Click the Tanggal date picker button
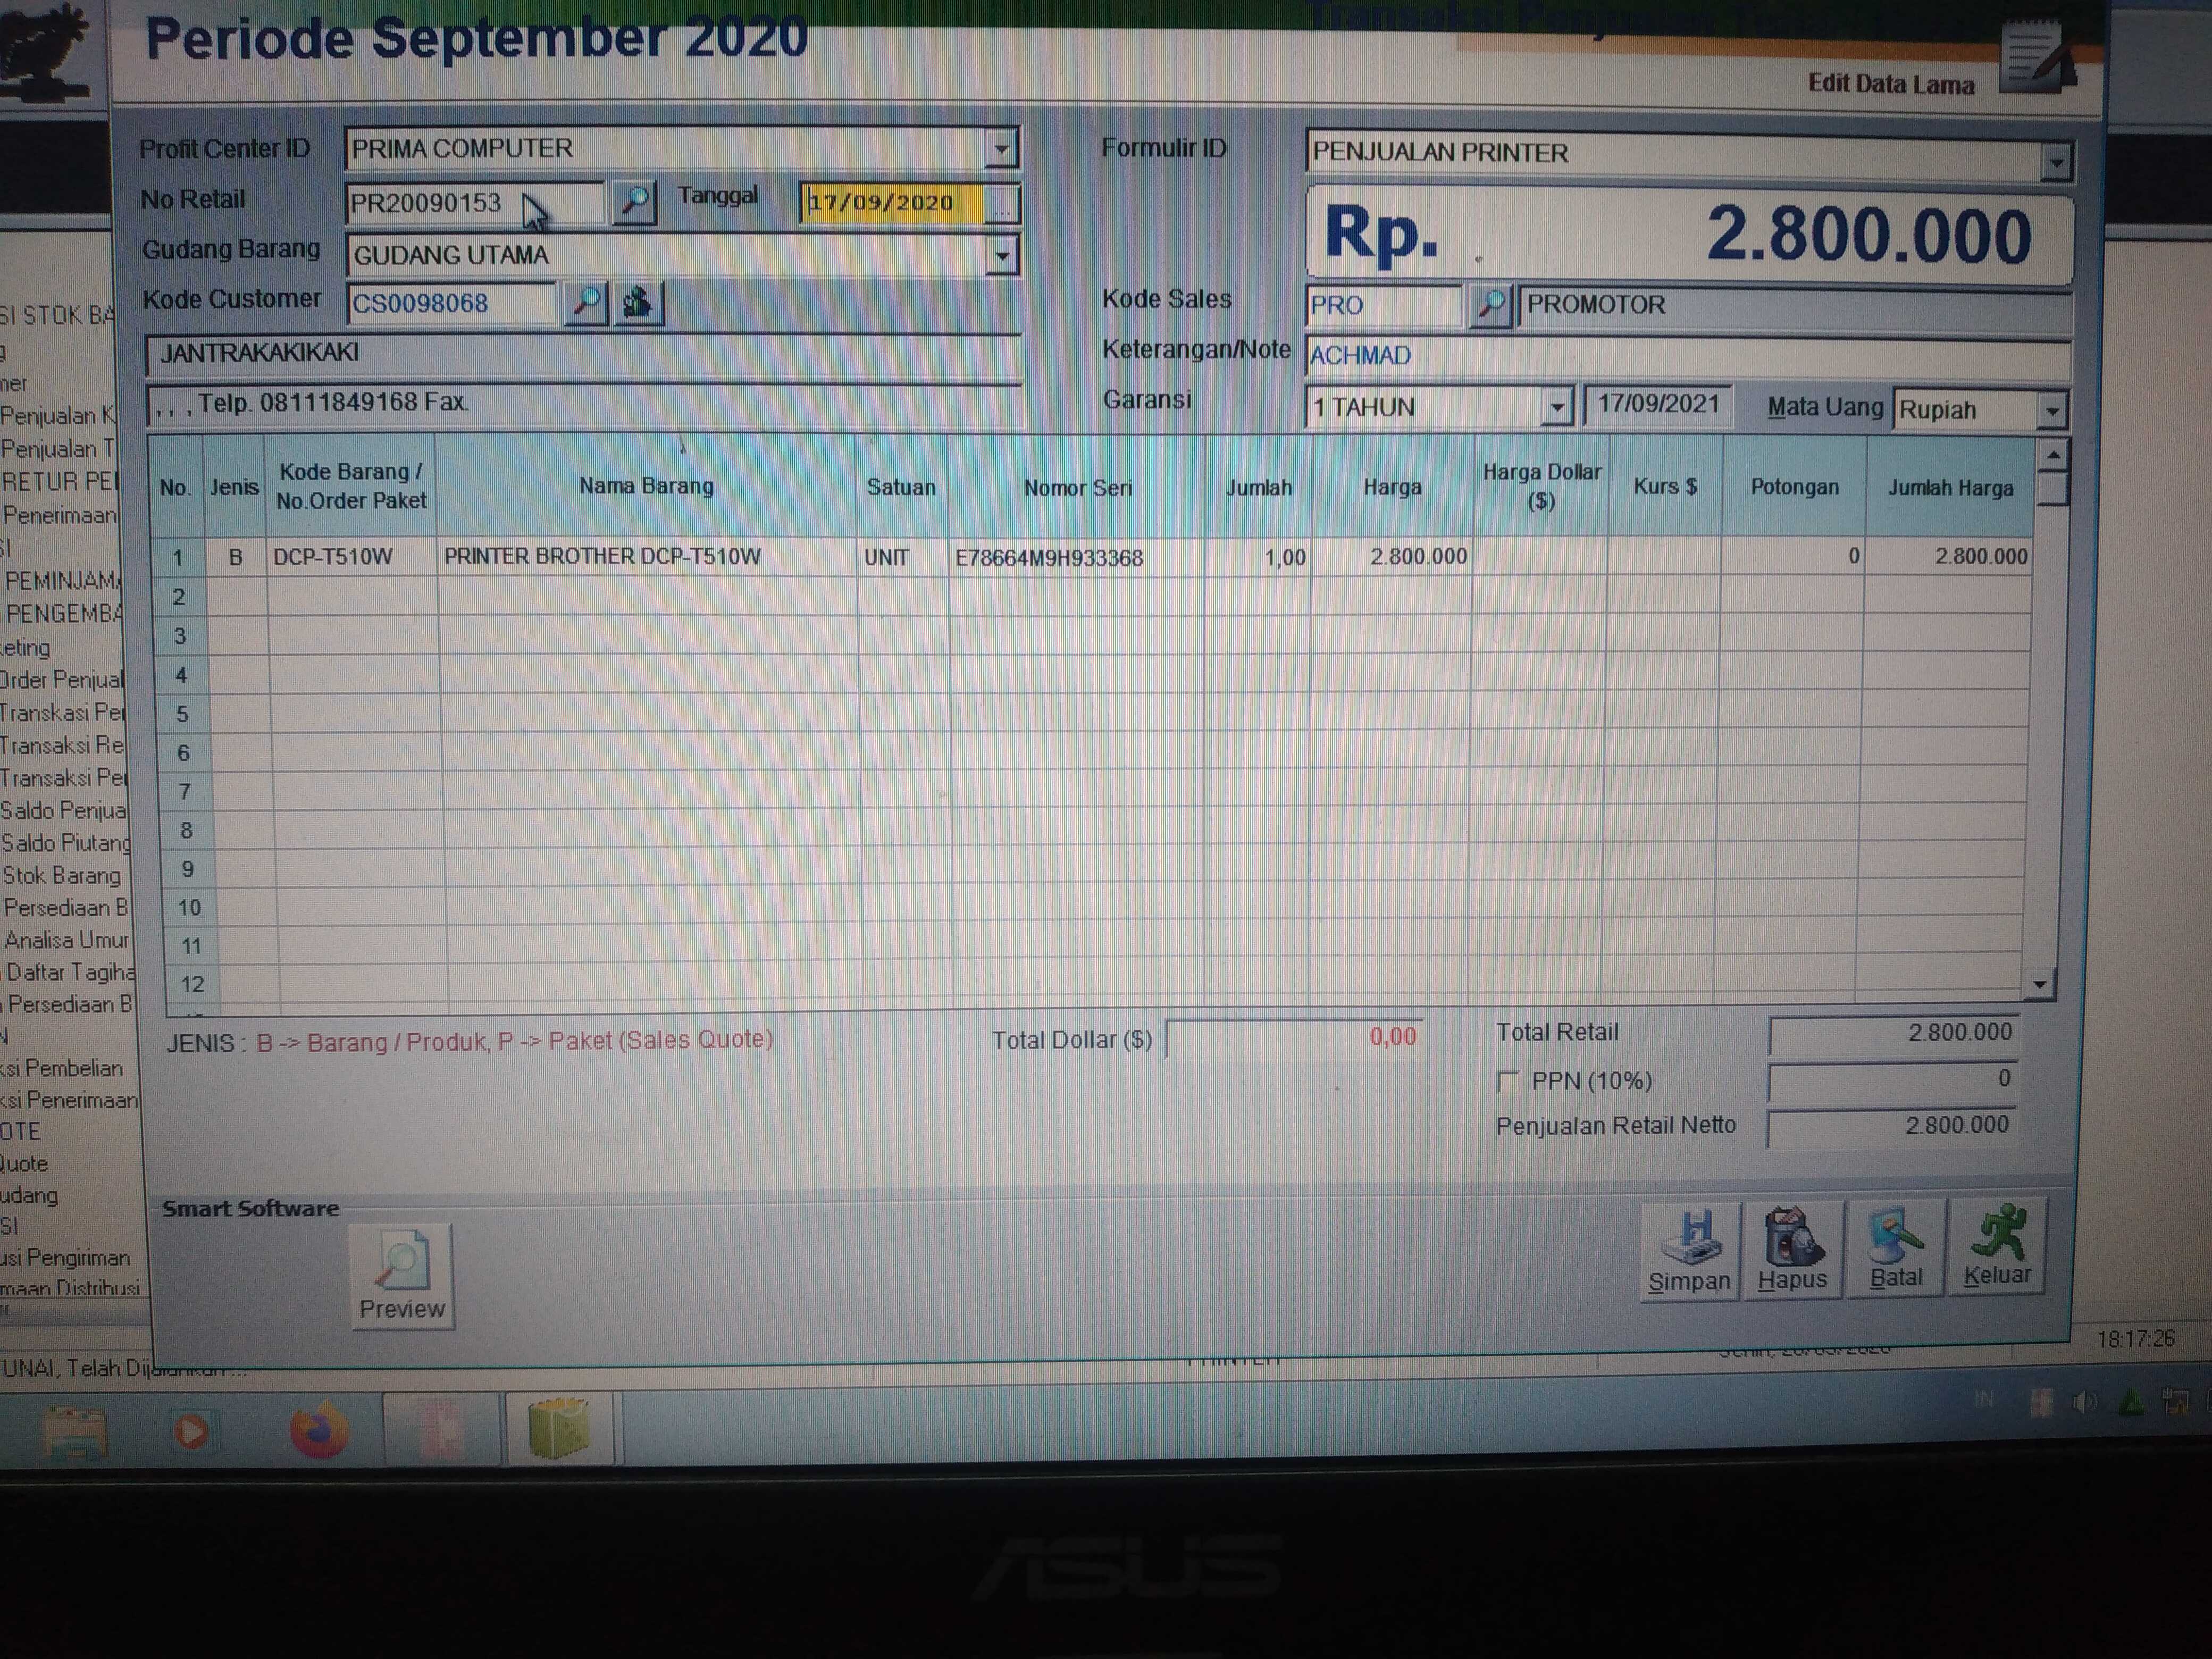2212x1659 pixels. point(1000,205)
